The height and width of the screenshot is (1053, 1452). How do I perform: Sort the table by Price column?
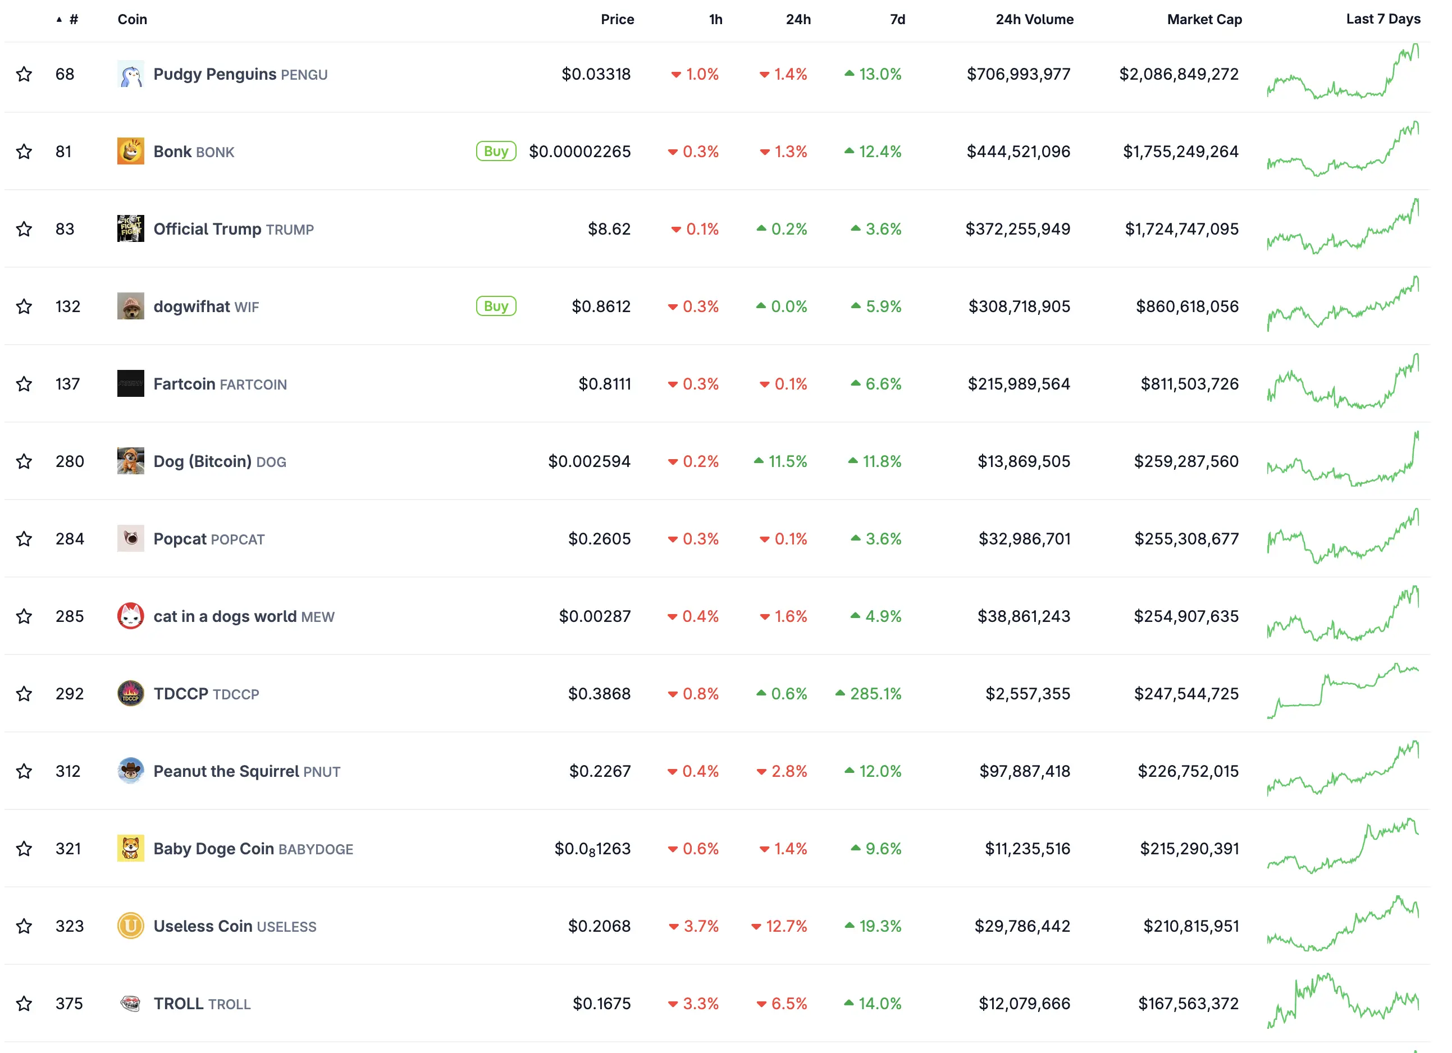point(617,19)
